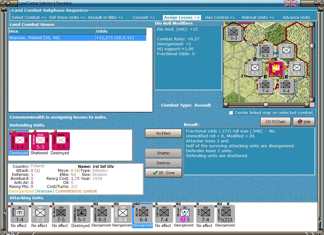Click the map scroll up arrow
324x235 pixels.
tap(312, 24)
